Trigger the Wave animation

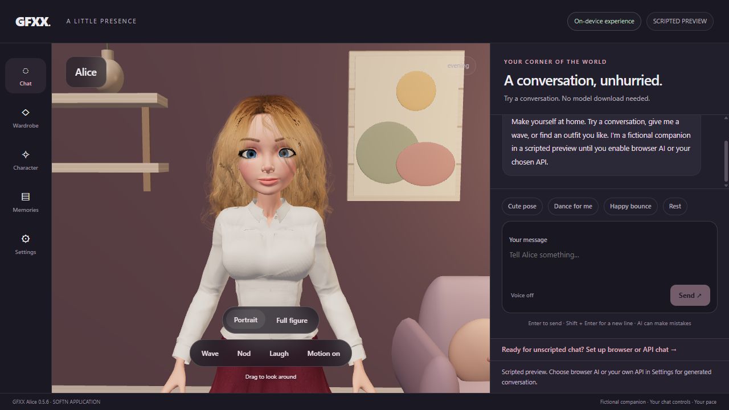(x=210, y=354)
